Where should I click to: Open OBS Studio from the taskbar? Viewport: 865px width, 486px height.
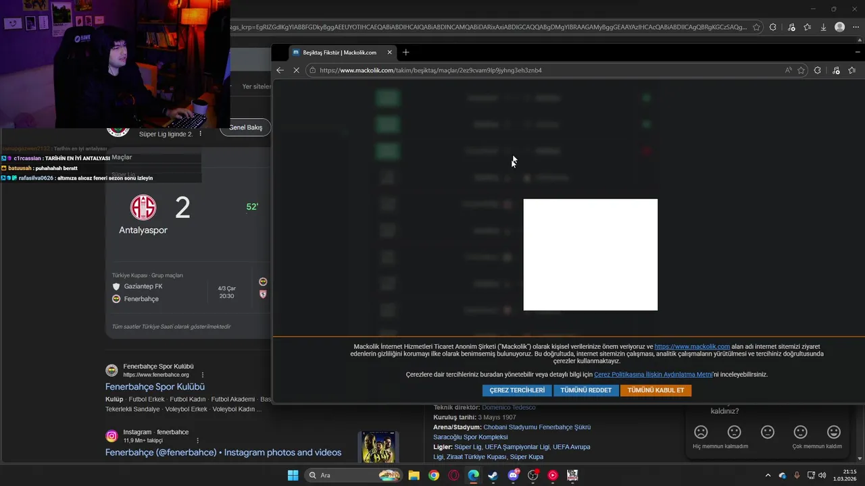tap(533, 475)
